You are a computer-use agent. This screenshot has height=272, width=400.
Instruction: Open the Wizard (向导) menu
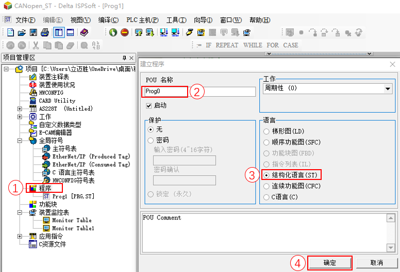[x=203, y=20]
